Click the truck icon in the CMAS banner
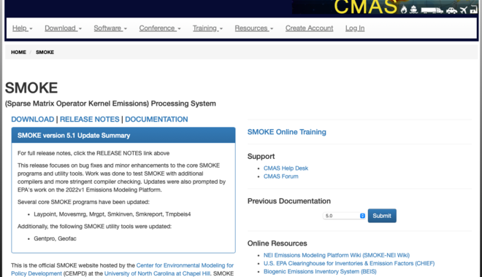The width and height of the screenshot is (482, 277). pyautogui.click(x=432, y=10)
